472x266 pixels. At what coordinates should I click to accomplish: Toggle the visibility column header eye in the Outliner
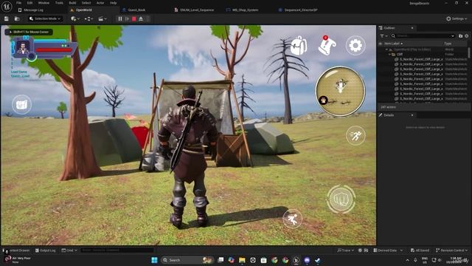381,44
